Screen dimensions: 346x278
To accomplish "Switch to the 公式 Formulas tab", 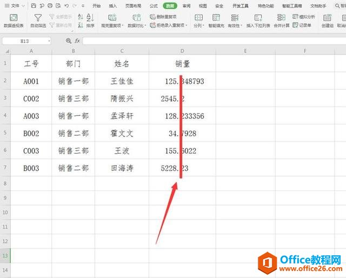I will 154,6.
